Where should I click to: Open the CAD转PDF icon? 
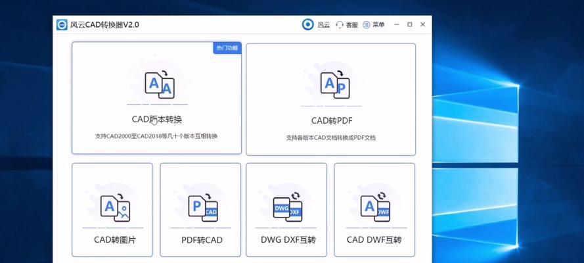coord(335,85)
